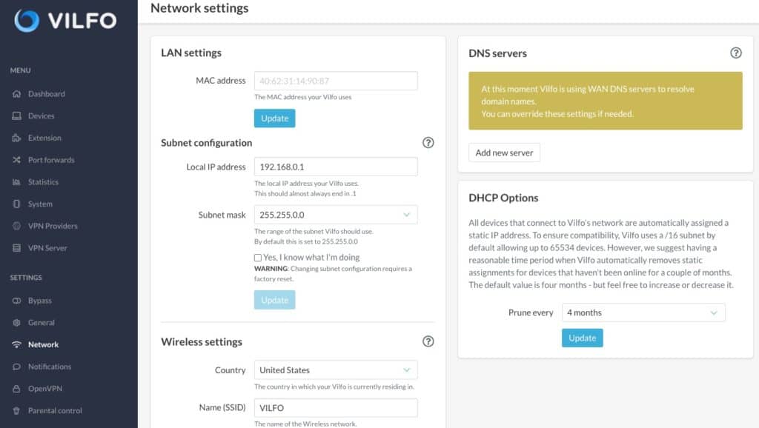Click the Bypass icon in settings
The height and width of the screenshot is (428, 759).
pyautogui.click(x=16, y=301)
